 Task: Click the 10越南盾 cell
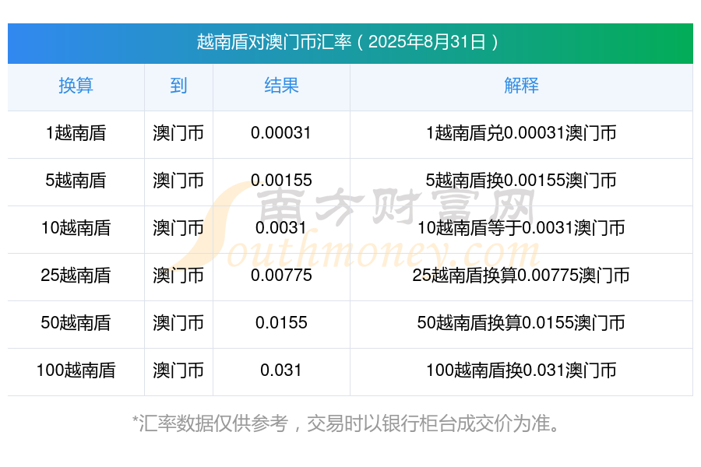click(76, 228)
